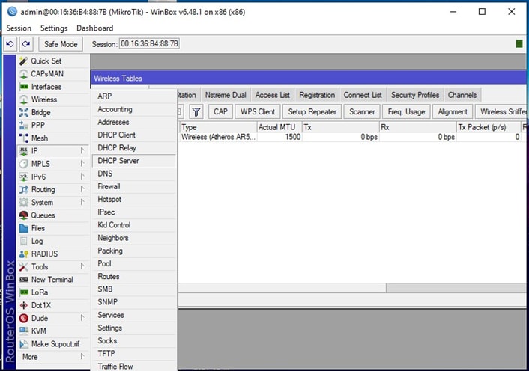Image resolution: width=529 pixels, height=371 pixels.
Task: Click the Dot1X icon
Action: click(24, 305)
